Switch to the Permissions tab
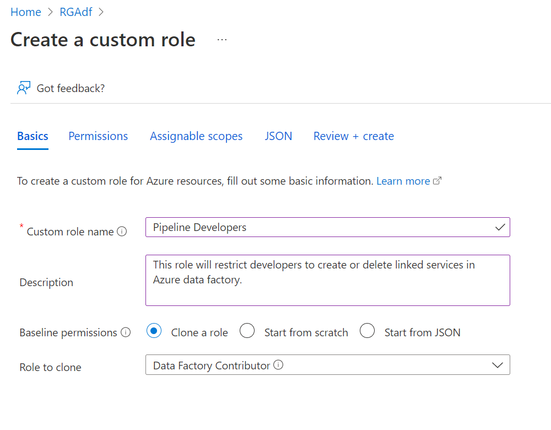551x430 pixels. [x=98, y=136]
